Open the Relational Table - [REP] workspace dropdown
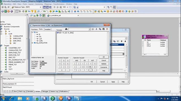The width and height of the screenshot is (181, 101). 40,7
